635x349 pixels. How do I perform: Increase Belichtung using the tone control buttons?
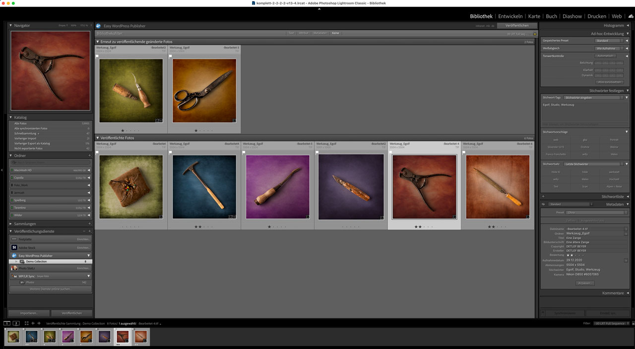click(613, 63)
